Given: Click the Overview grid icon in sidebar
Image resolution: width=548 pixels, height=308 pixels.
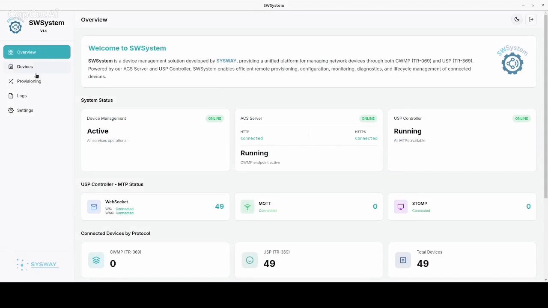Looking at the screenshot, I should click(x=11, y=52).
